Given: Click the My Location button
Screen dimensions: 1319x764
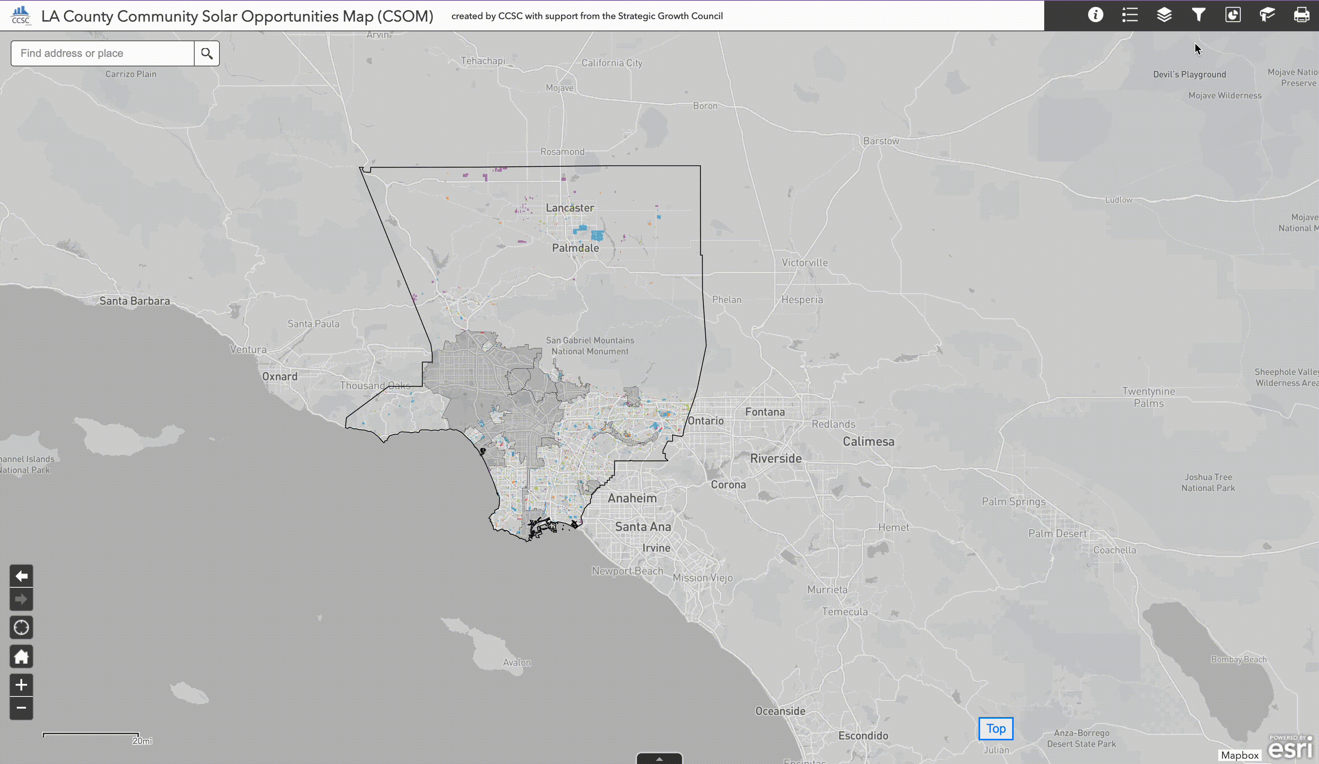Looking at the screenshot, I should 21,627.
